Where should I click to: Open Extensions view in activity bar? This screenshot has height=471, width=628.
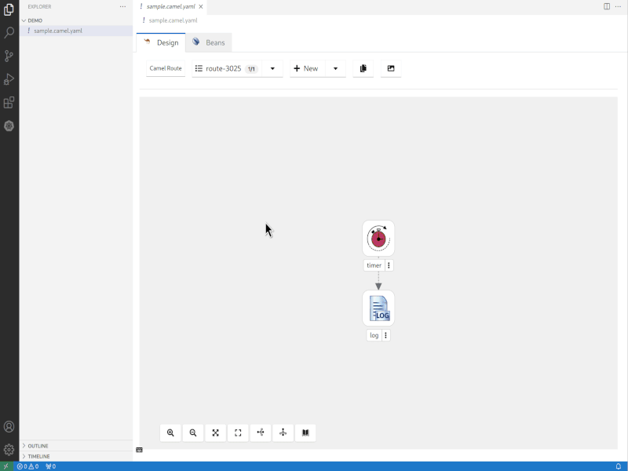click(9, 103)
